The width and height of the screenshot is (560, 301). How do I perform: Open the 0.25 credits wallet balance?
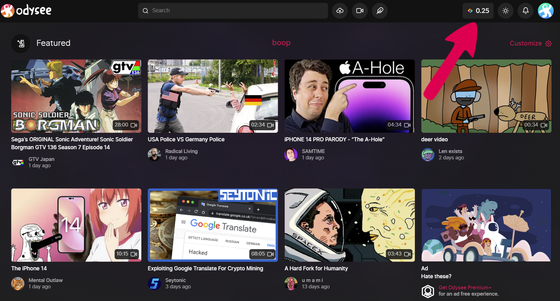click(478, 11)
